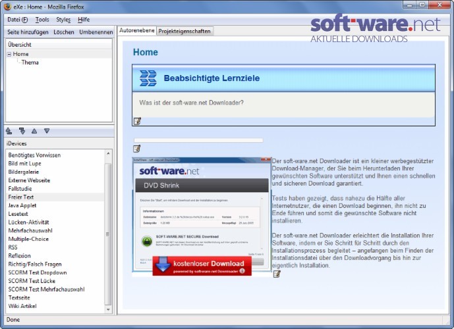Move node down with triangle icon

point(47,131)
